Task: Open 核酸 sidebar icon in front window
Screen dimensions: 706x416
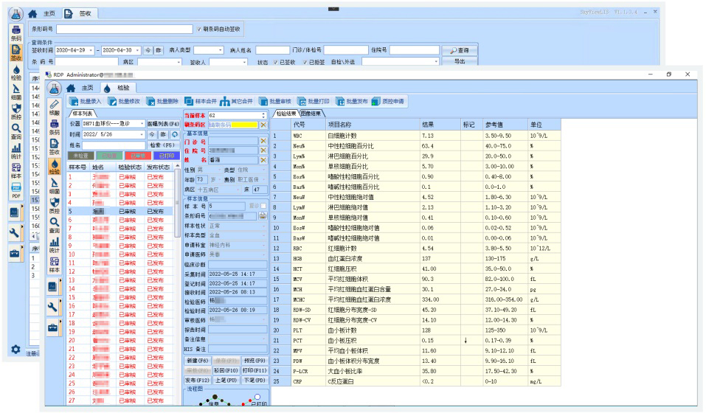Action: click(x=54, y=108)
